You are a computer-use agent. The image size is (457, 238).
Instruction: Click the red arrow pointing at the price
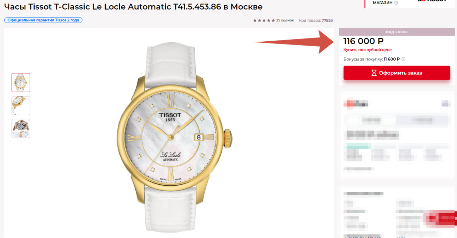295,42
